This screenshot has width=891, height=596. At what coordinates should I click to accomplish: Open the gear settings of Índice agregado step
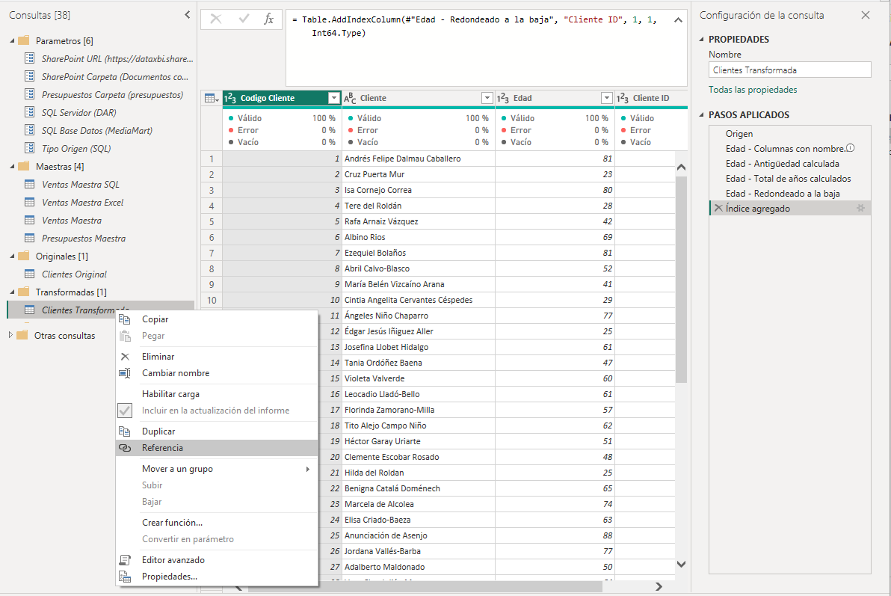[861, 208]
